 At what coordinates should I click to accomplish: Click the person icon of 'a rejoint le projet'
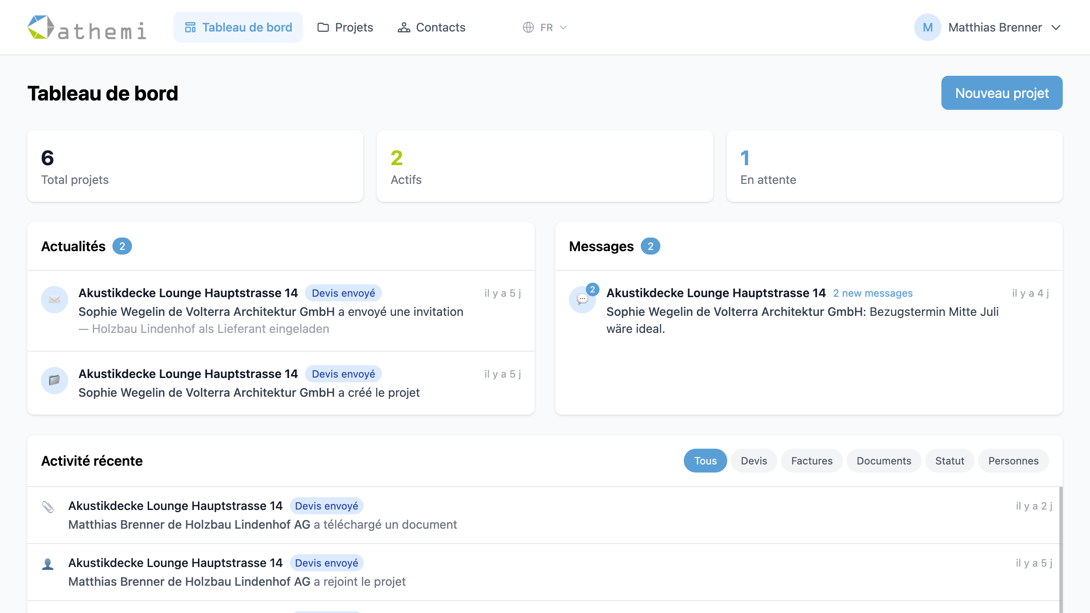pyautogui.click(x=48, y=564)
